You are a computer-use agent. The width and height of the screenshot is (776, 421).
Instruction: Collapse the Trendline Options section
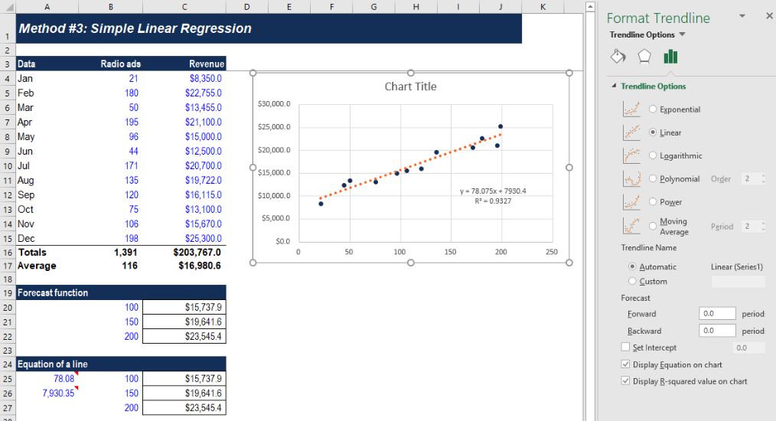[x=614, y=86]
